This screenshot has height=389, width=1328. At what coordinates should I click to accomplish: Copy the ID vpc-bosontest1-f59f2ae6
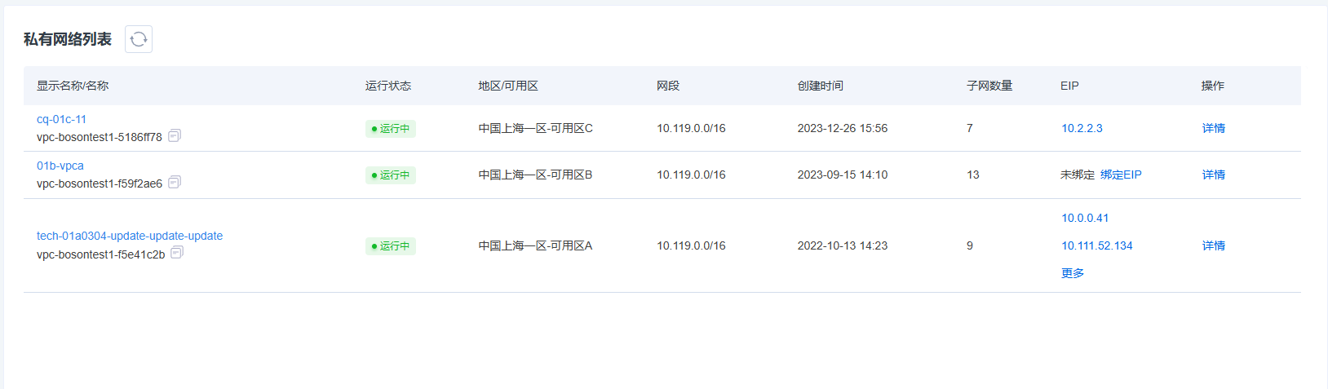(x=175, y=183)
